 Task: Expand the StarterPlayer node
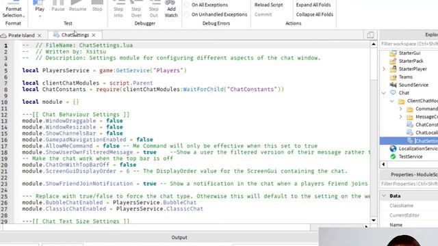click(384, 69)
